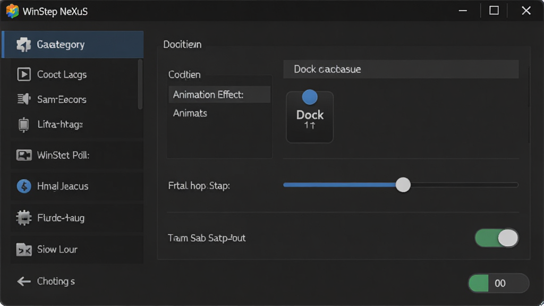Click the Tram Sab Satp-fout label
Screen dimensions: 544x306
pos(207,238)
